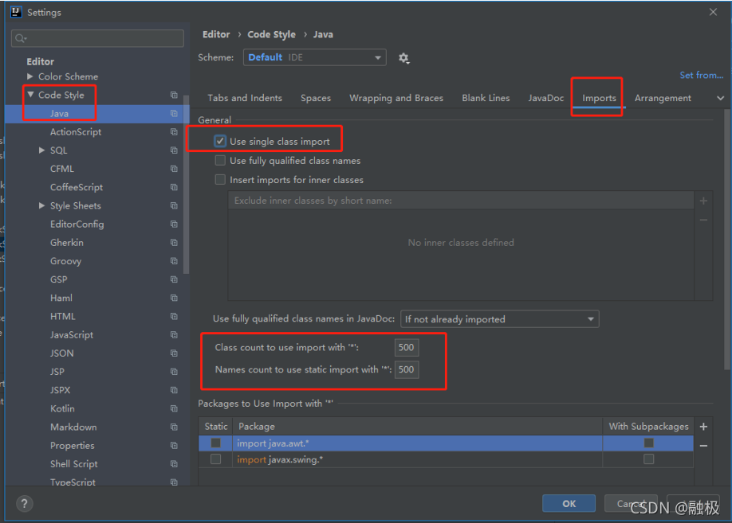732x523 pixels.
Task: Click the copy icon beside HTML
Action: [174, 317]
